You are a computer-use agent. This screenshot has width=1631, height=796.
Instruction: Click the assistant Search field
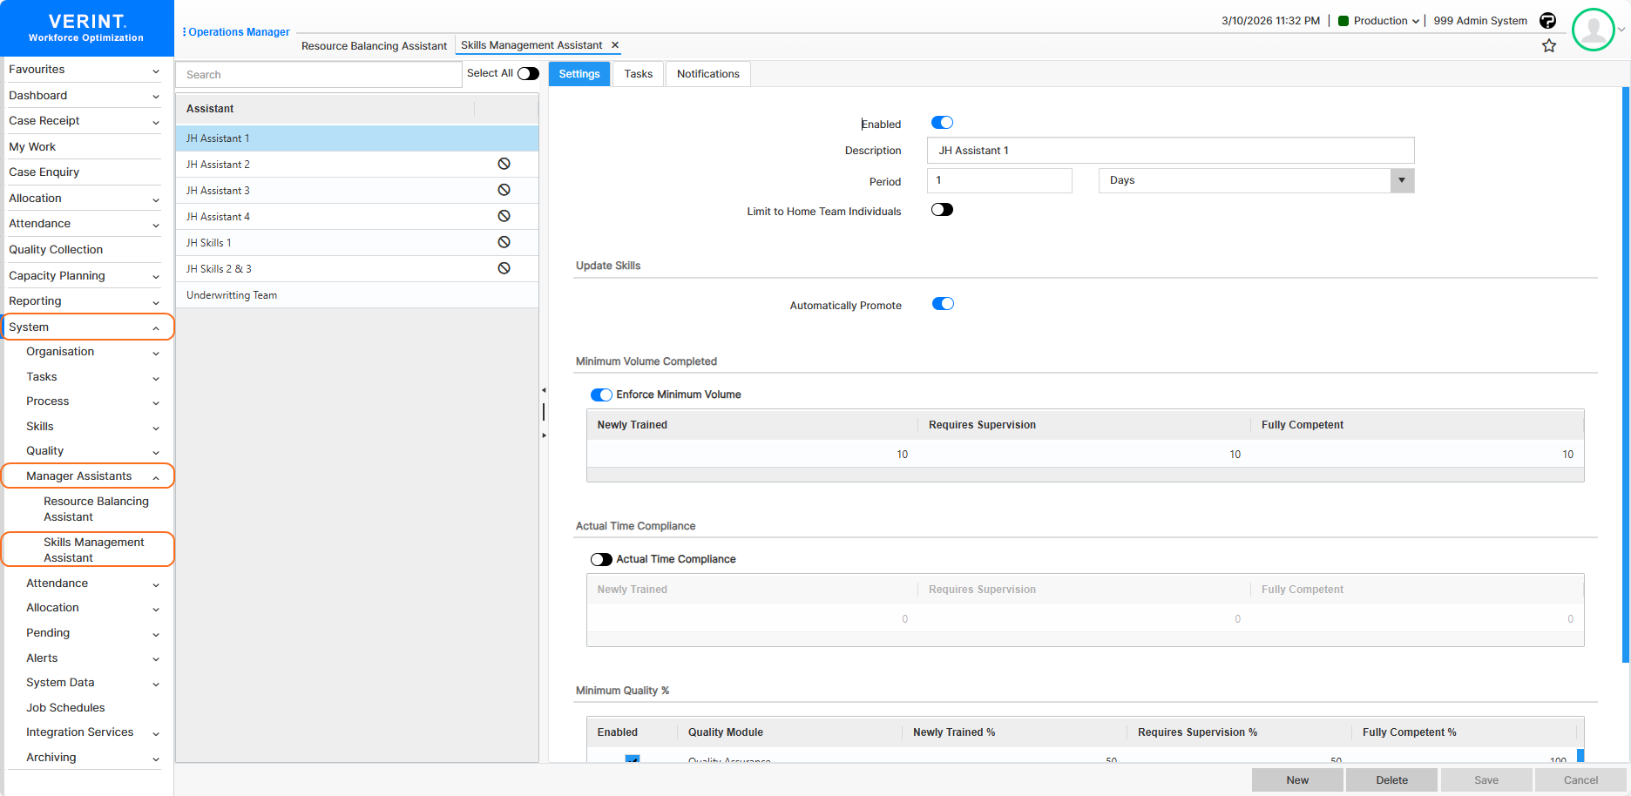(319, 75)
